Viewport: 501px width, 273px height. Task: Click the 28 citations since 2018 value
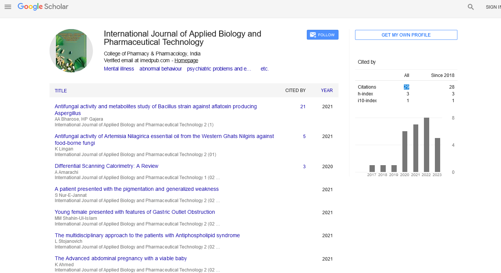452,87
